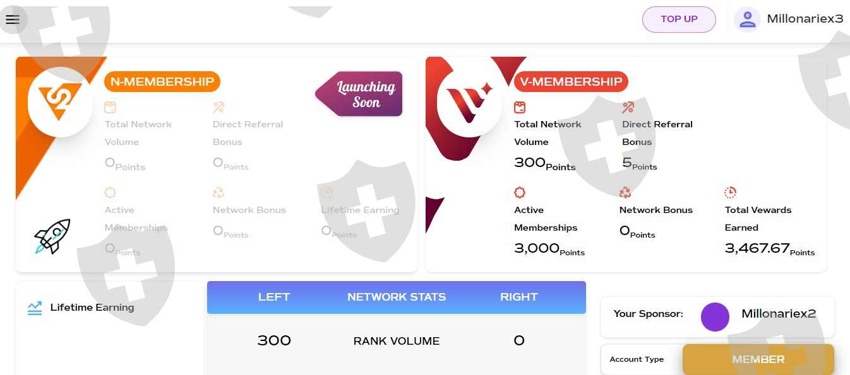The width and height of the screenshot is (850, 375).
Task: Select the N-MEMBERSHIP label badge
Action: (162, 81)
